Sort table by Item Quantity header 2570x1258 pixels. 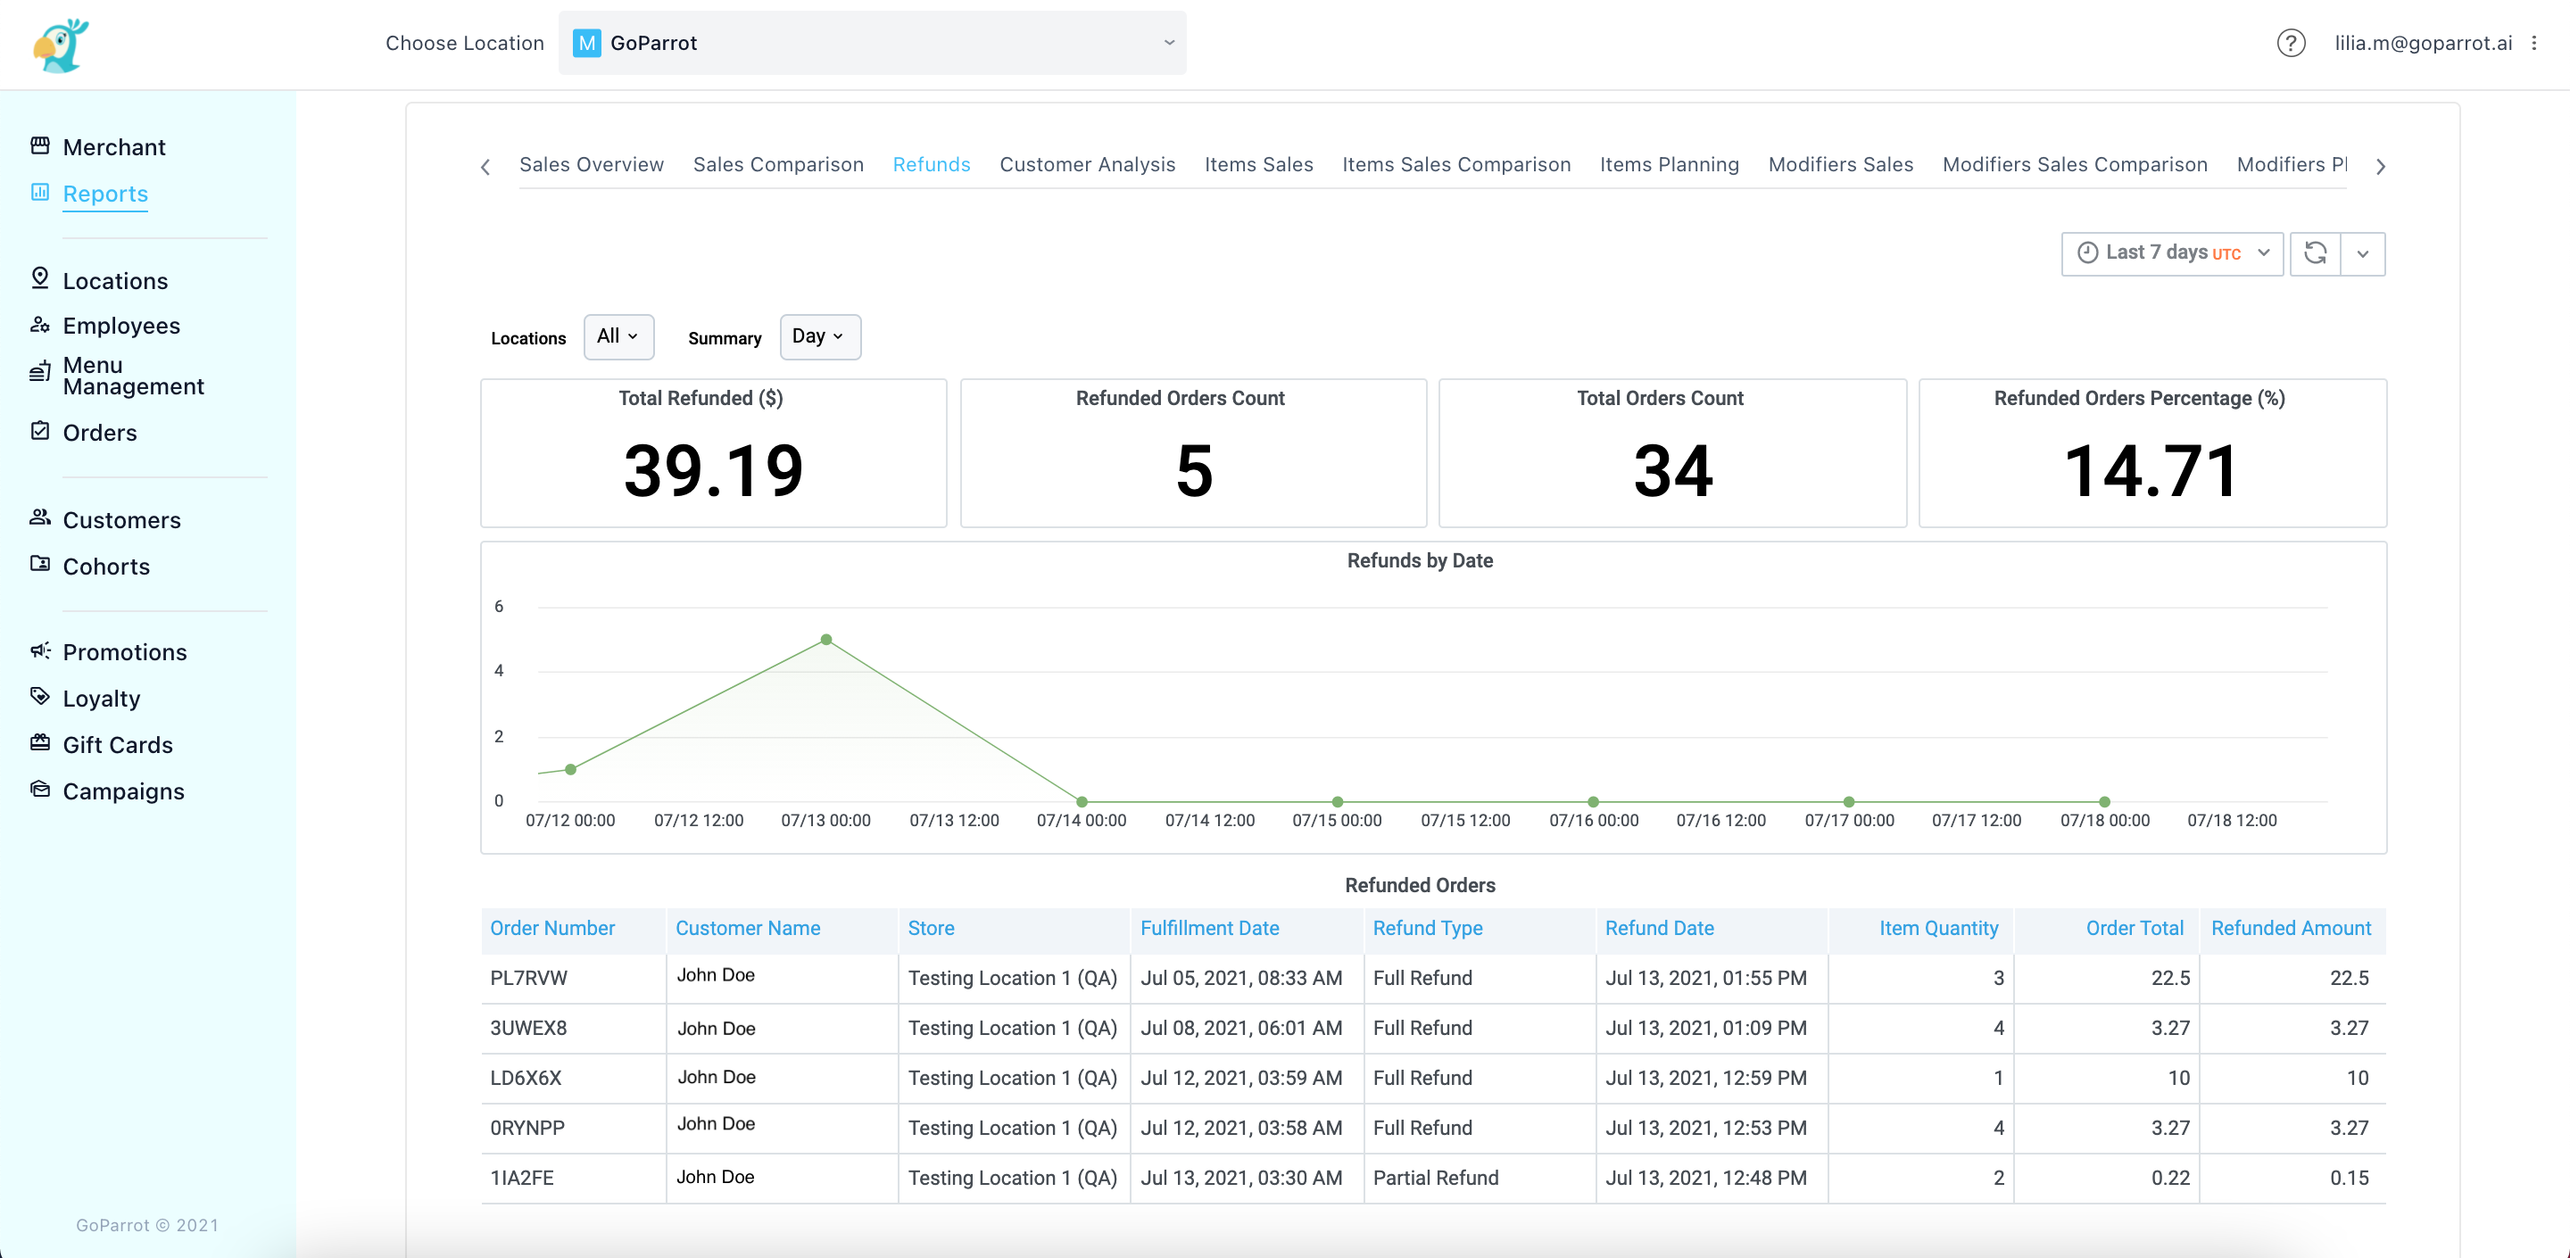click(x=1938, y=928)
